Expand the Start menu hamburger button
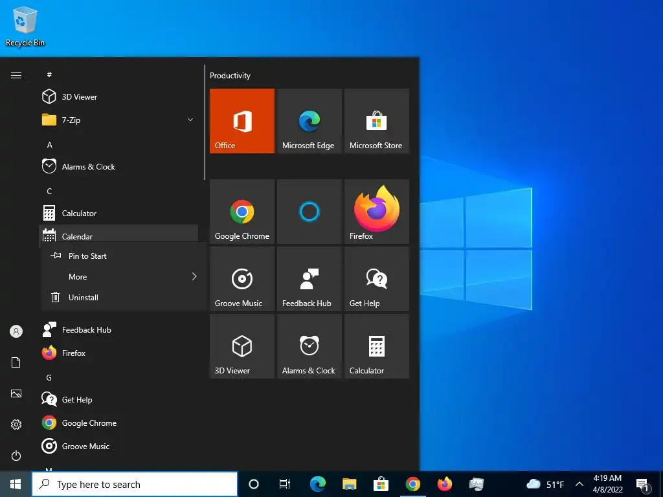The image size is (663, 497). (16, 75)
